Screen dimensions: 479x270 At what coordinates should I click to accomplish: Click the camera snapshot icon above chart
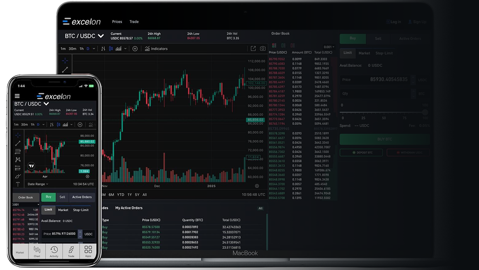[x=263, y=49]
